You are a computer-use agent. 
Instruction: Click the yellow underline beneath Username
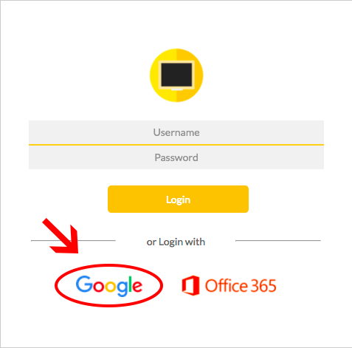pyautogui.click(x=176, y=145)
